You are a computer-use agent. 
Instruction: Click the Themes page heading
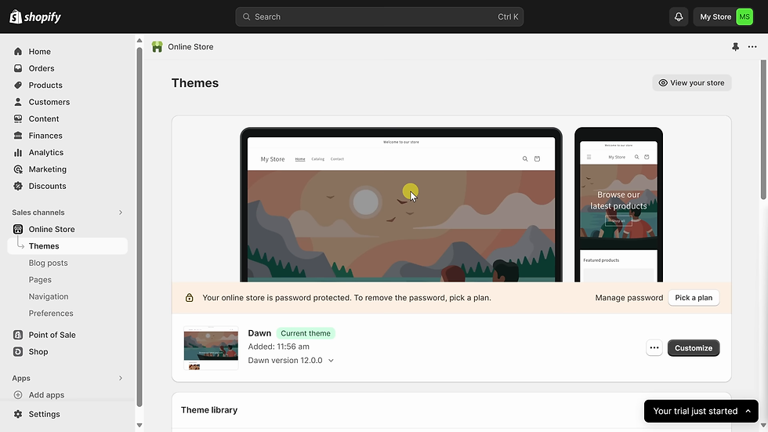(x=195, y=83)
